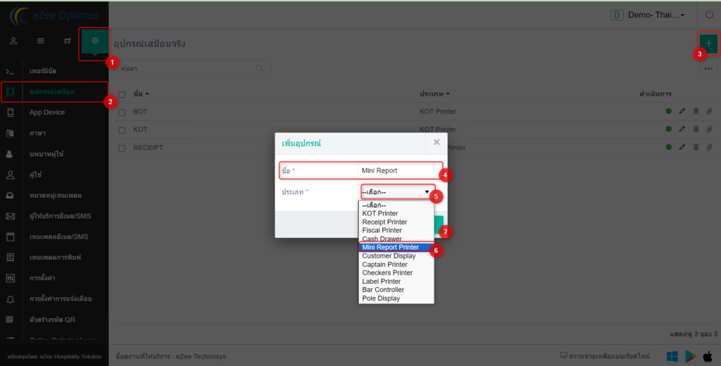The height and width of the screenshot is (366, 721).
Task: Click the search magnifier icon
Action: point(260,68)
